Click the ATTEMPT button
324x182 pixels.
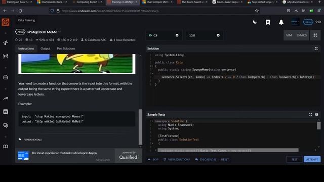point(312,159)
